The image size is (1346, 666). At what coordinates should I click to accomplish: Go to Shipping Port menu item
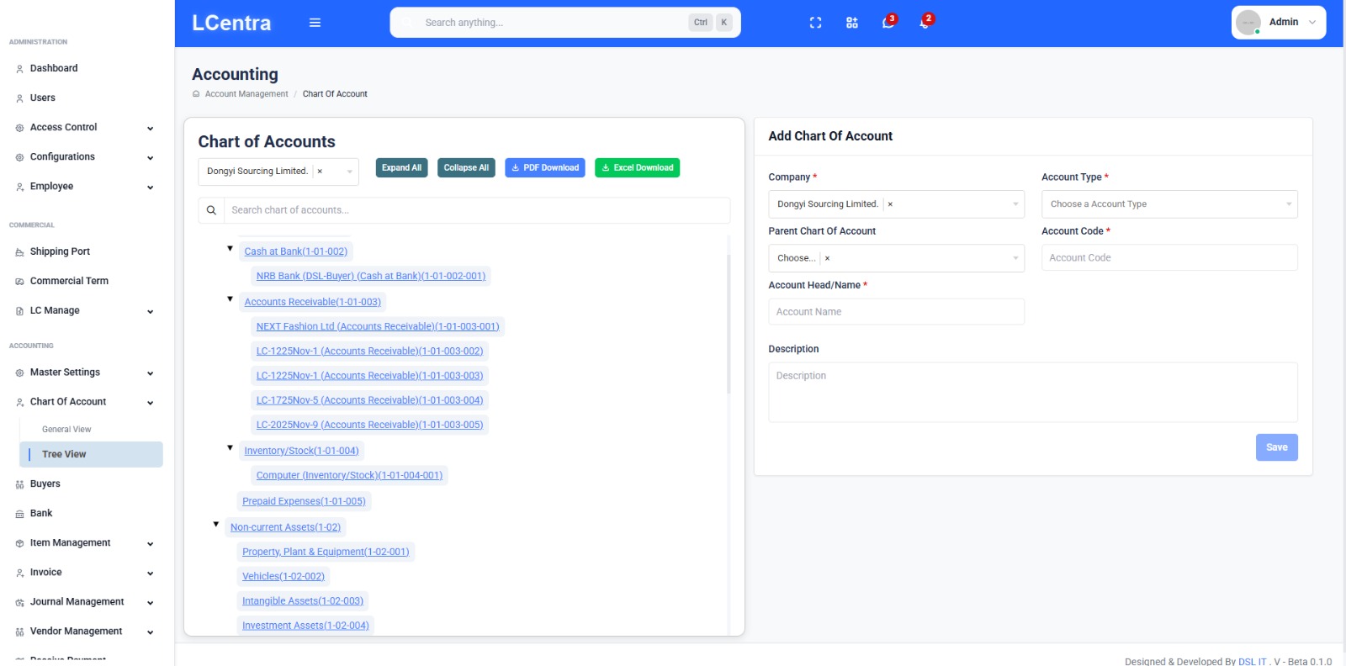coord(60,251)
